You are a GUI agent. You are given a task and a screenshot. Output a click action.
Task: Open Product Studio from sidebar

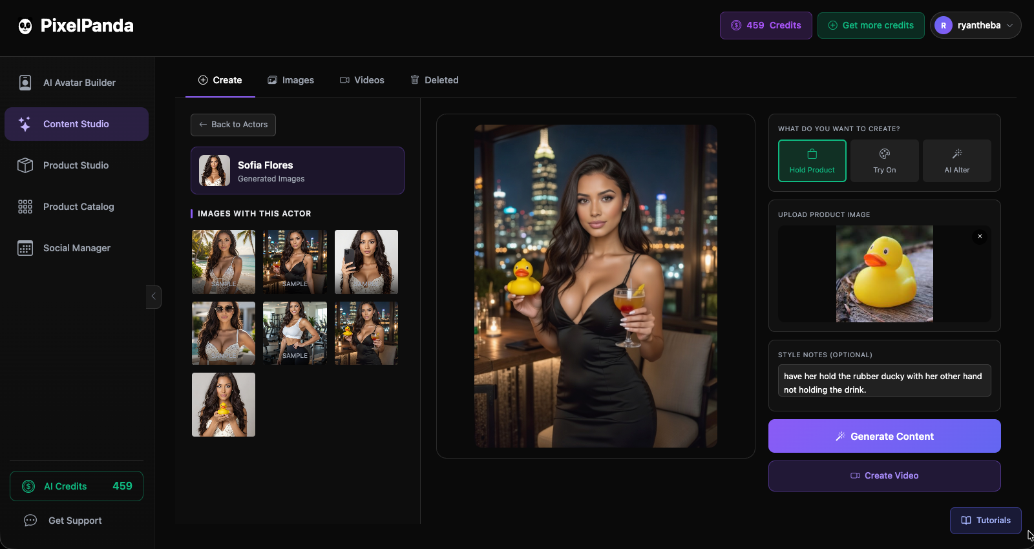click(76, 165)
